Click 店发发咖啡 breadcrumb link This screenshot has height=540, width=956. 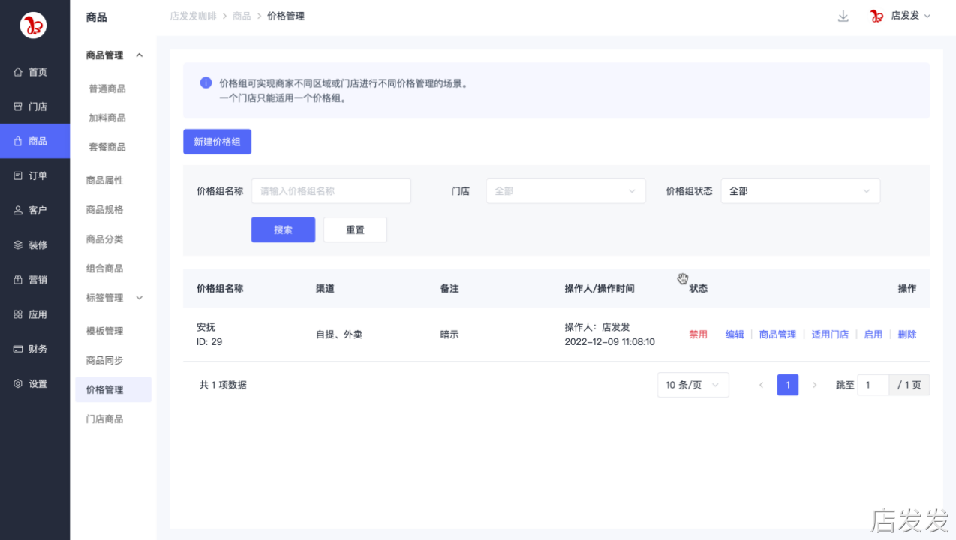(x=193, y=16)
